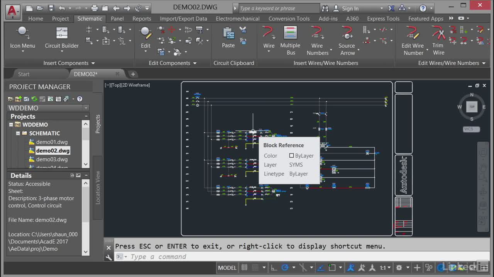This screenshot has height=277, width=494.
Task: Select demo03.dwg in project tree
Action: 52,159
